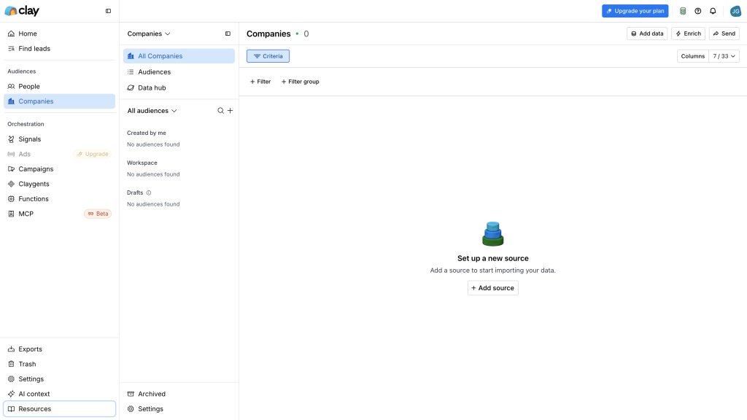Show the Drafts info tooltip icon

pos(149,192)
